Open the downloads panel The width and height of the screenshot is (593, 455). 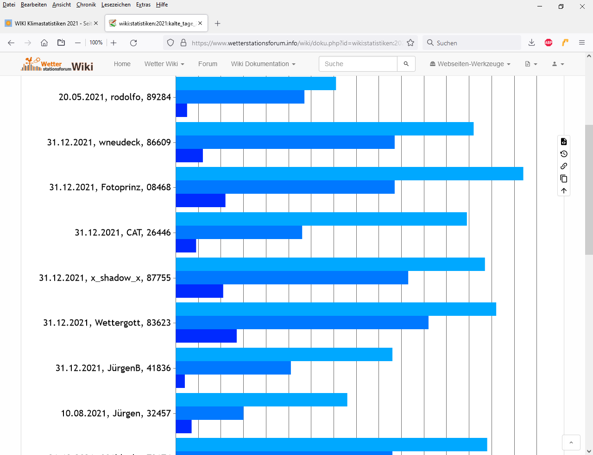[532, 43]
